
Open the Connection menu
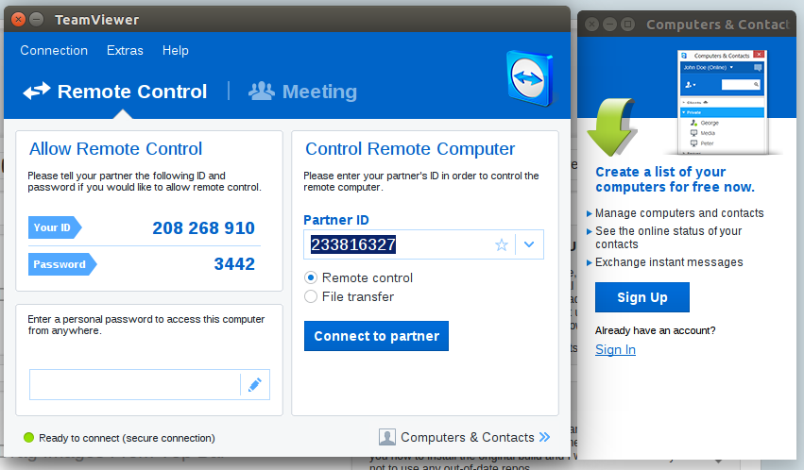tap(54, 50)
